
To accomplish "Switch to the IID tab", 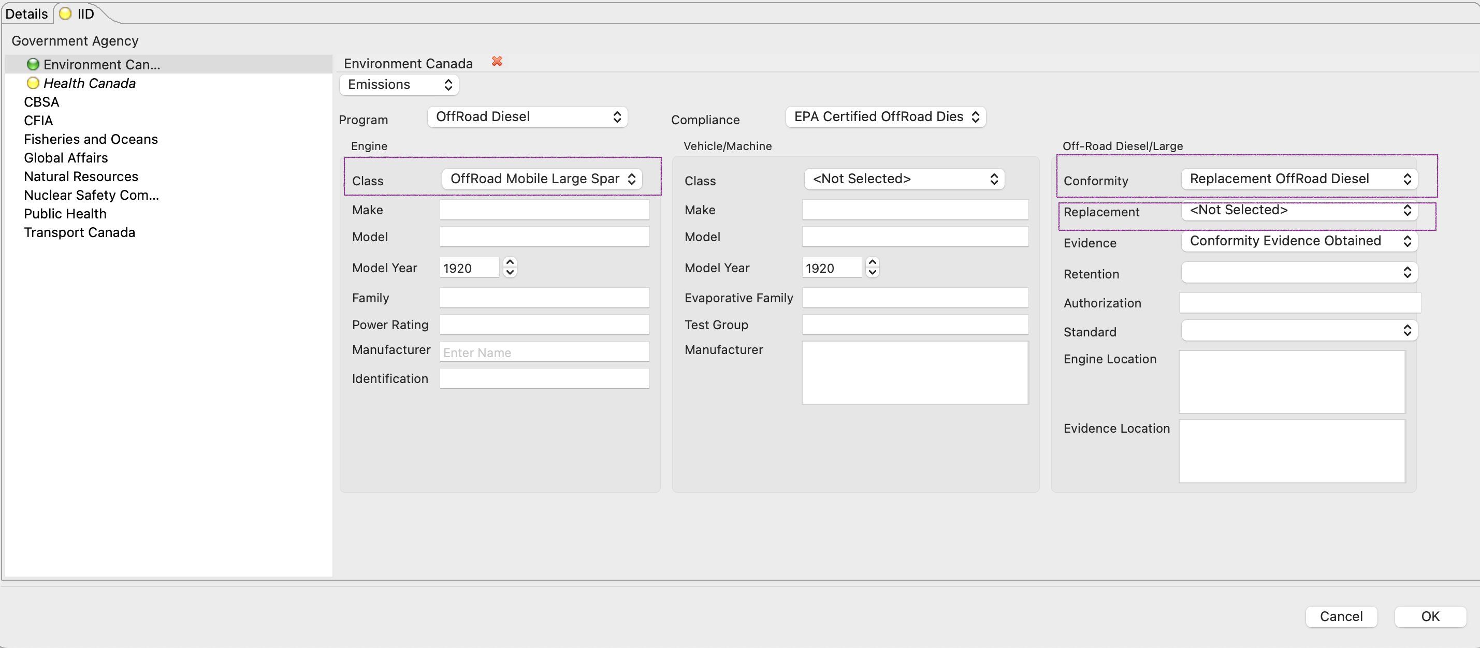I will (85, 14).
